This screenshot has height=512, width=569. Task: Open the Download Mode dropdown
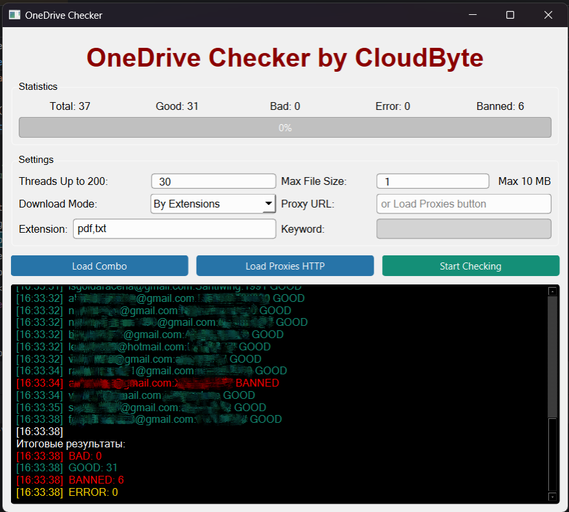213,204
